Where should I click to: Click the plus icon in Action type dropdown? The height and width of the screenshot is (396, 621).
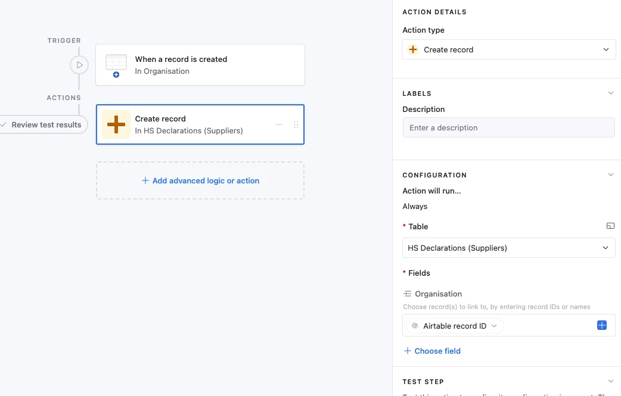pyautogui.click(x=412, y=49)
